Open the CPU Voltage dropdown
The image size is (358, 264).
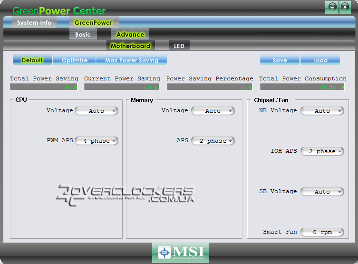click(x=97, y=111)
